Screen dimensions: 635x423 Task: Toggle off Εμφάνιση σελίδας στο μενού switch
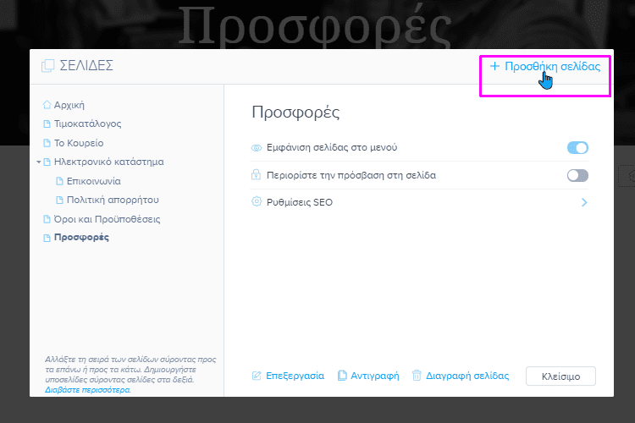coord(577,148)
